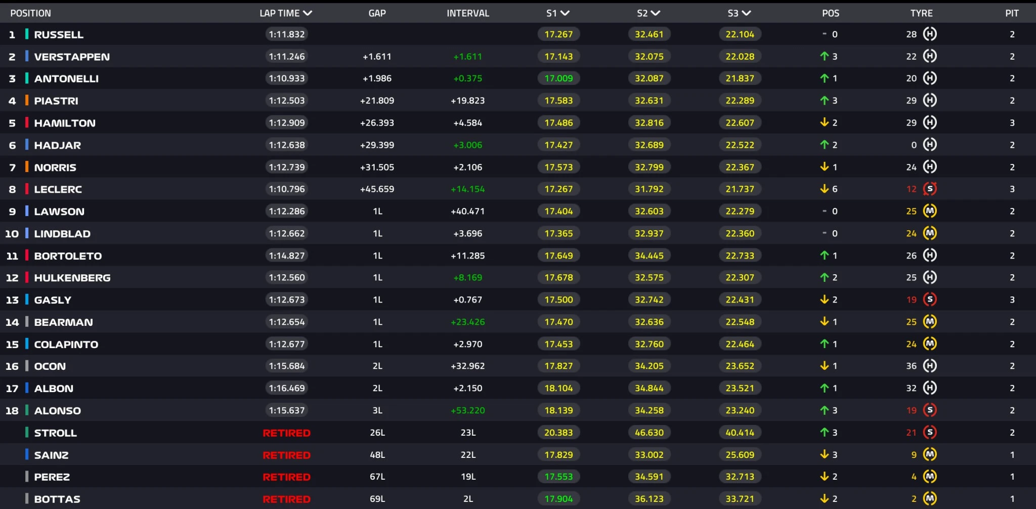Open driver ANTONELLI's row name
Viewport: 1036px width, 509px height.
coord(66,78)
